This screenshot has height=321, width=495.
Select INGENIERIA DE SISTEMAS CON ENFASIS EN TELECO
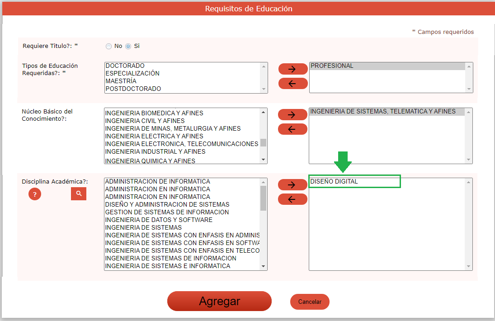pyautogui.click(x=182, y=250)
